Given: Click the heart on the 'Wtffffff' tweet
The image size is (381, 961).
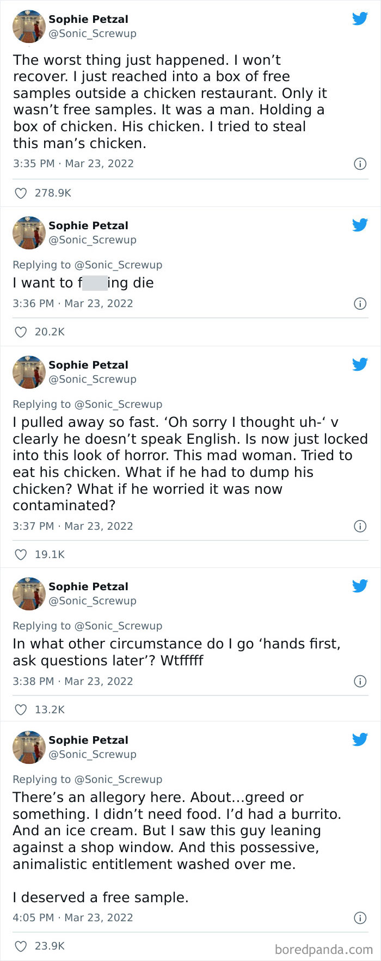Looking at the screenshot, I should [21, 709].
